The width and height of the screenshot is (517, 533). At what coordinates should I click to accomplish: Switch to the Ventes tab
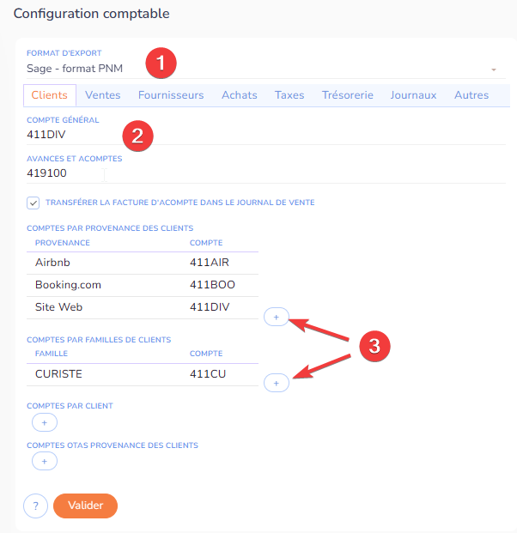[x=103, y=95]
